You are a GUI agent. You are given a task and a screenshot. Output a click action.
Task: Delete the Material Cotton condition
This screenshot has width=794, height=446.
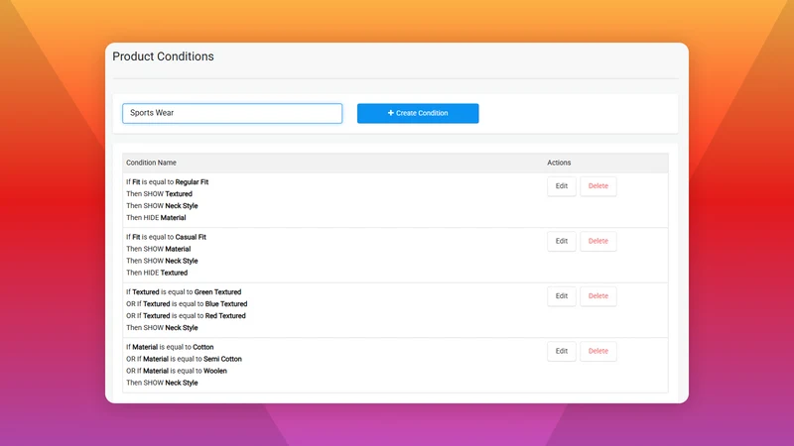[598, 351]
